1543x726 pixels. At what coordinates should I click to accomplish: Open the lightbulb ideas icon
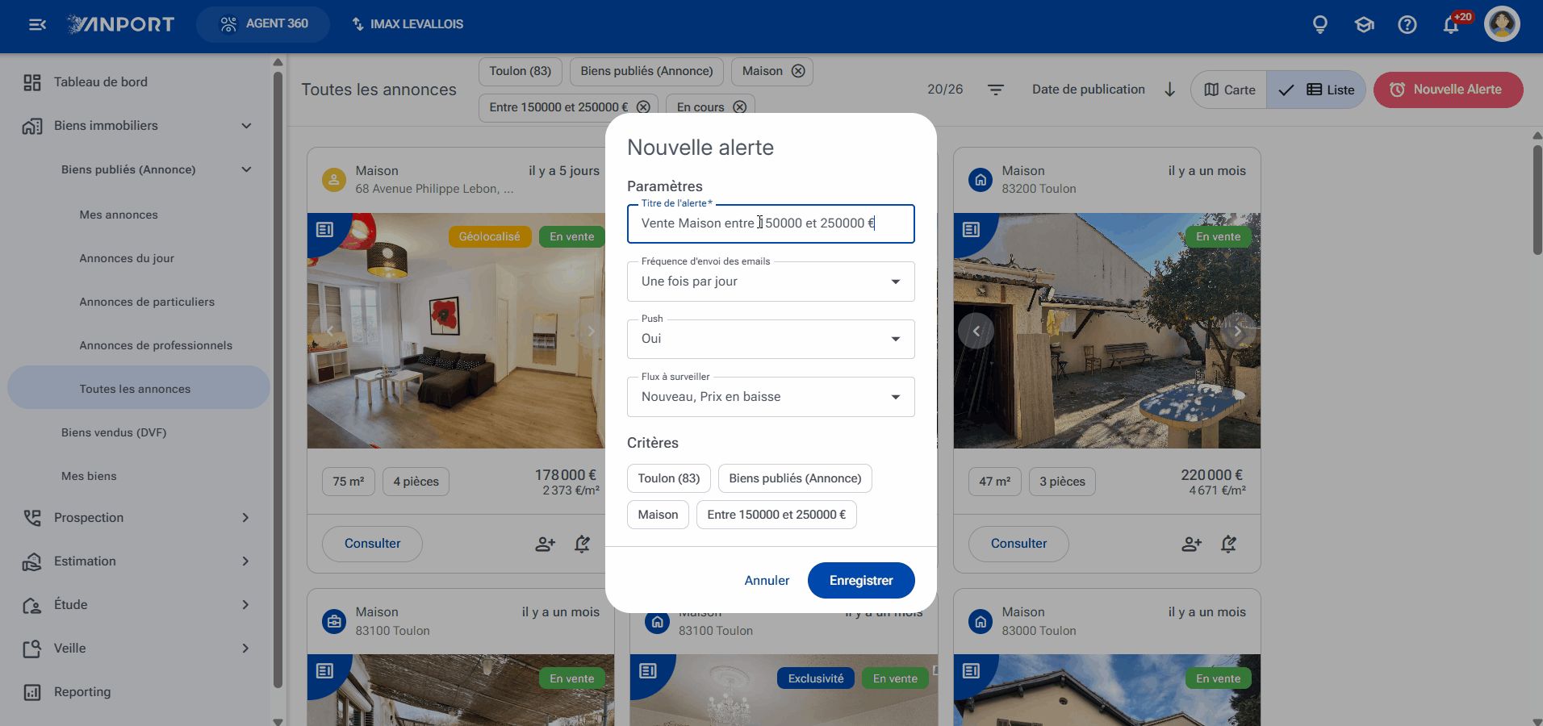[x=1320, y=24]
